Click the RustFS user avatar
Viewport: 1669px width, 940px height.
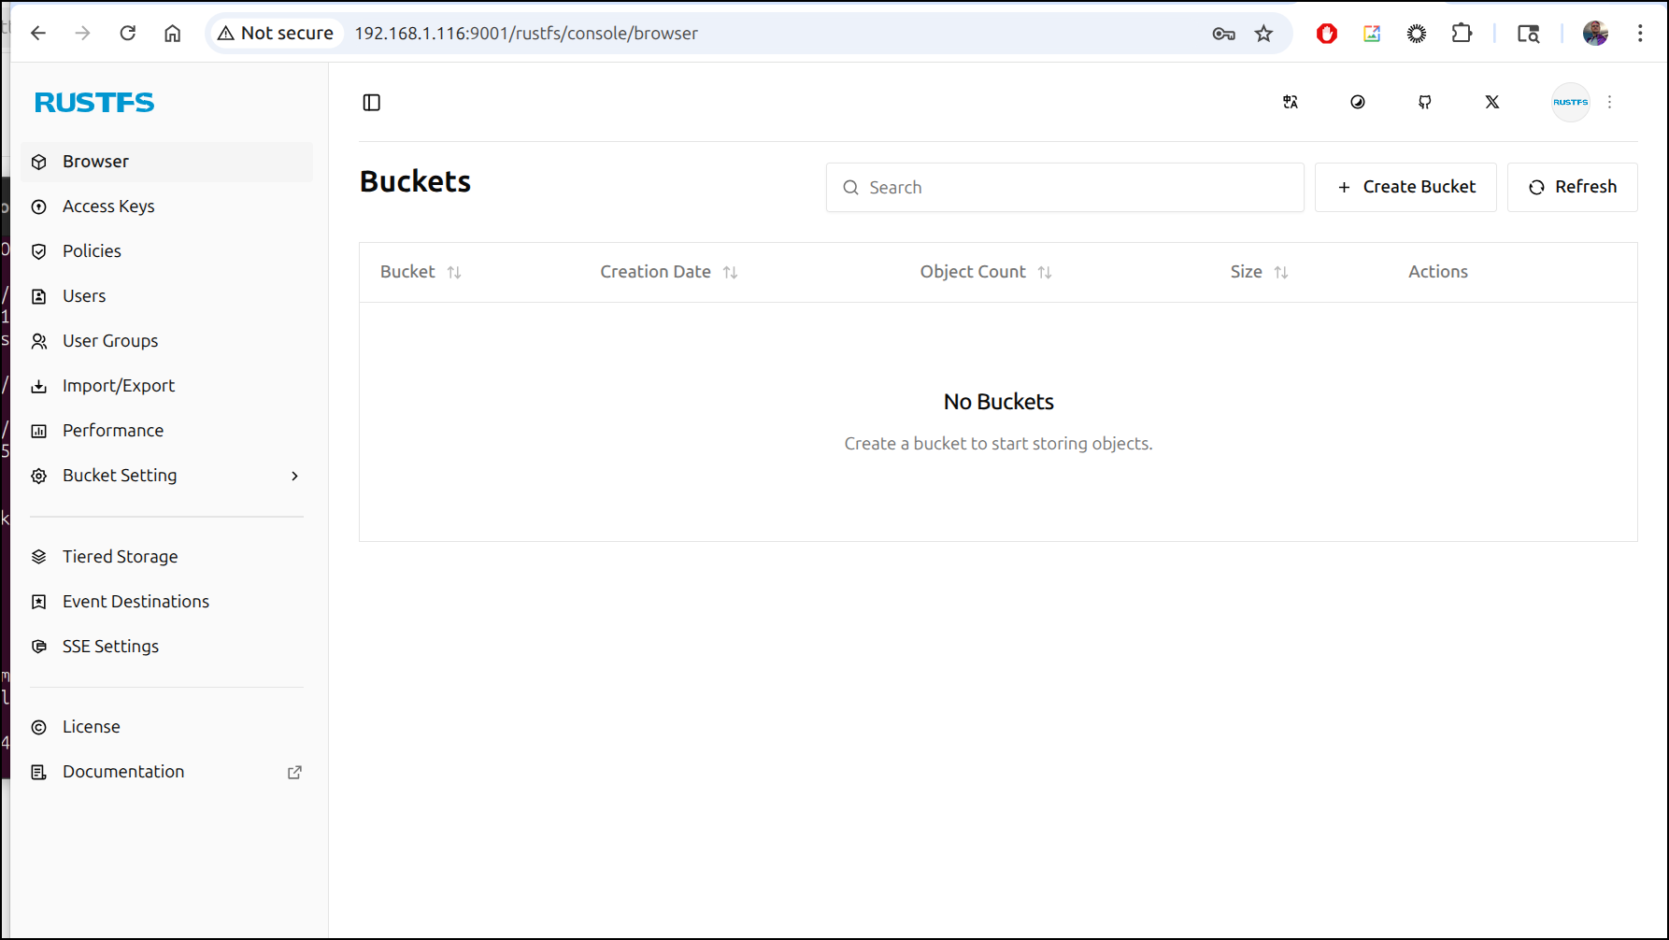1570,103
